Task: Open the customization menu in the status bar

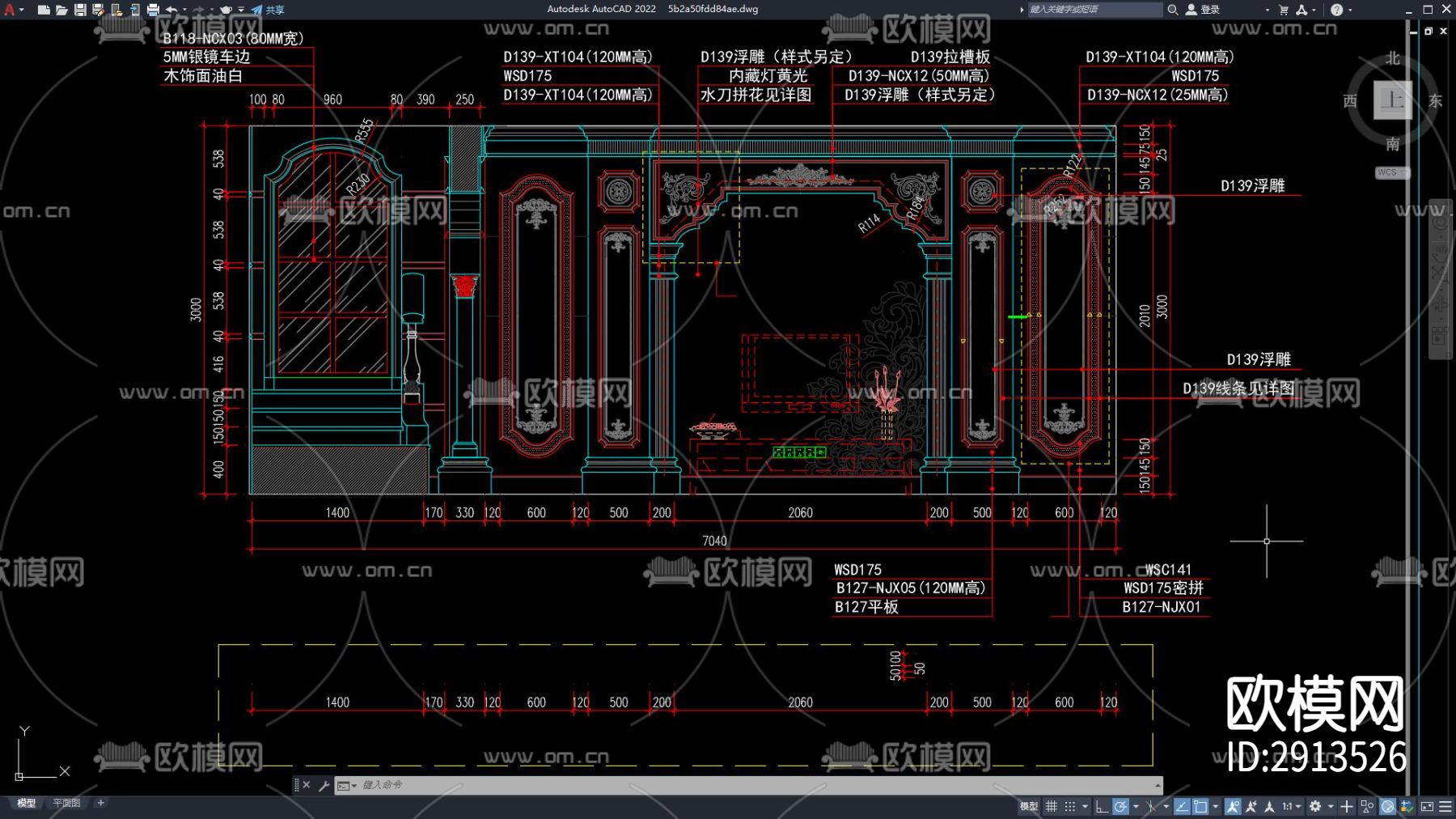Action: tap(1445, 806)
